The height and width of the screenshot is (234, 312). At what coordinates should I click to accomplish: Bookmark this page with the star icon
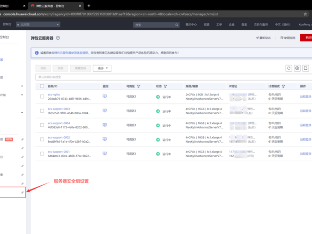click(x=305, y=14)
